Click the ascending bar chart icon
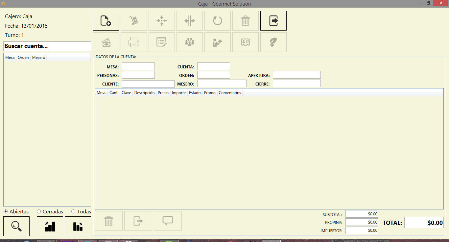This screenshot has width=449, height=242. coord(50,226)
